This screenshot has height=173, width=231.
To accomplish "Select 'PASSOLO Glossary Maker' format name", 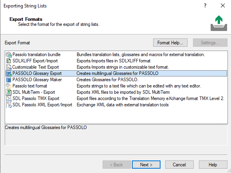I will pos(37,80).
